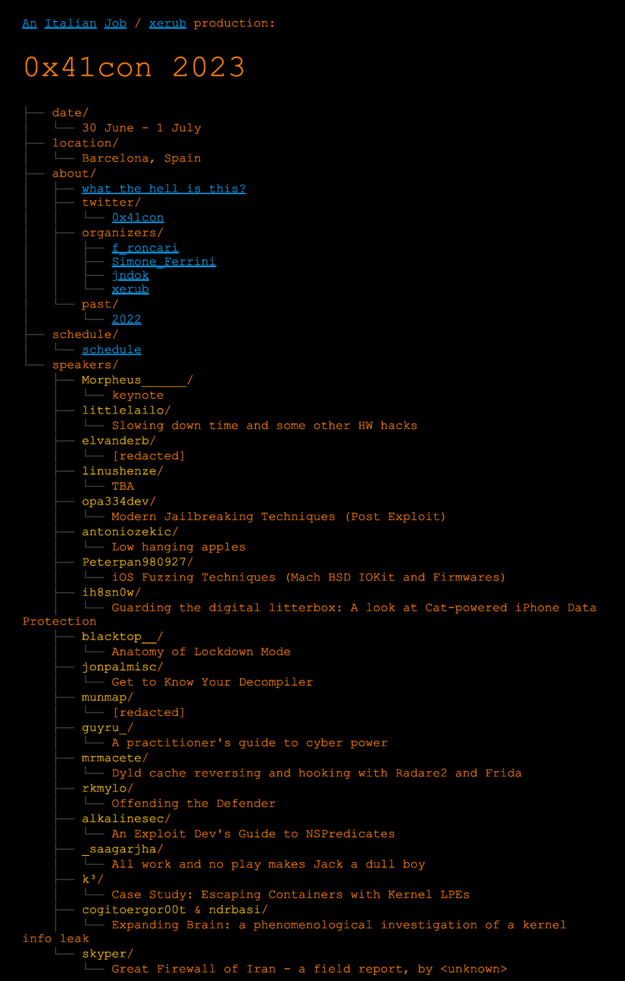Click 'A practitioner's guide to cyber power'

[x=249, y=743]
